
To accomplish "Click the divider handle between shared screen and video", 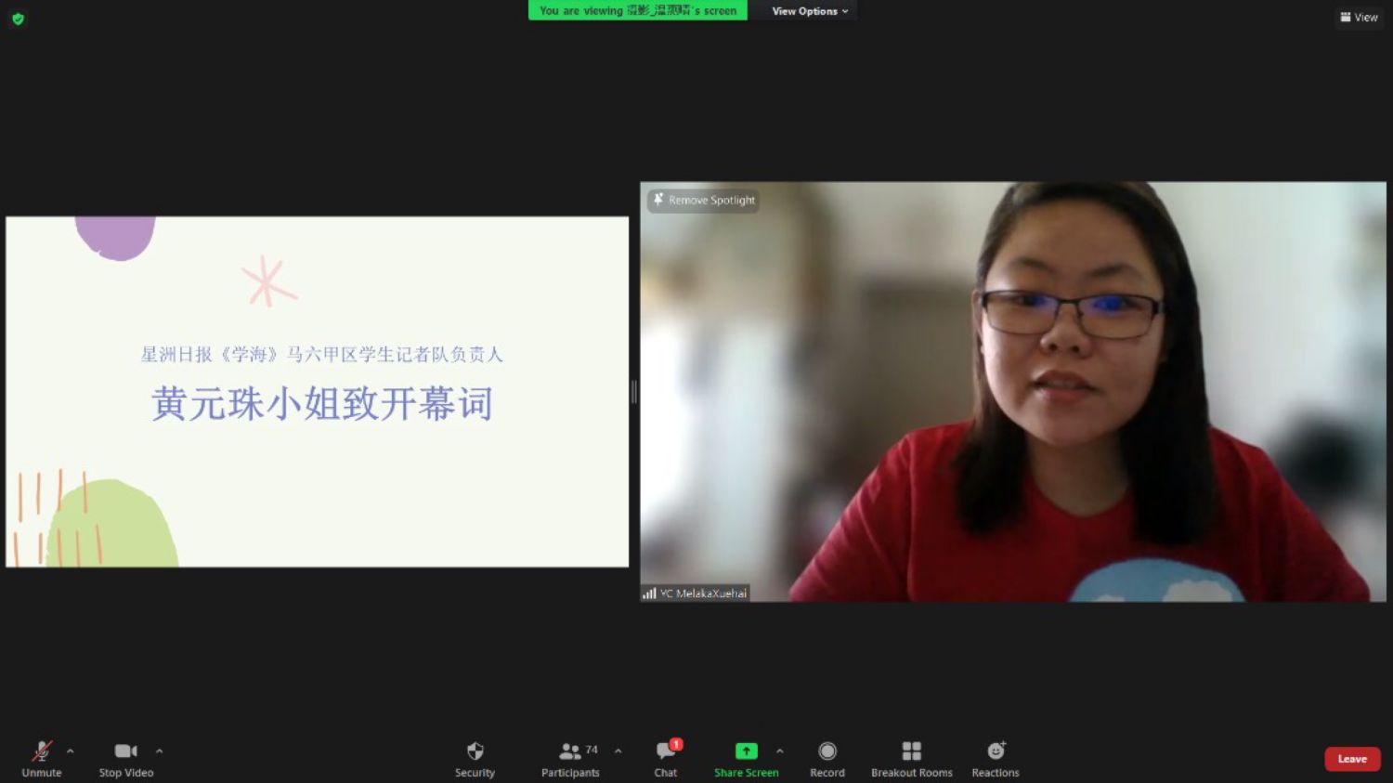I will [x=634, y=392].
